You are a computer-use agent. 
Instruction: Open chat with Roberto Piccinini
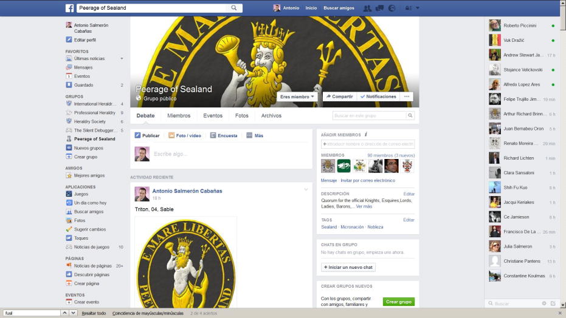521,25
